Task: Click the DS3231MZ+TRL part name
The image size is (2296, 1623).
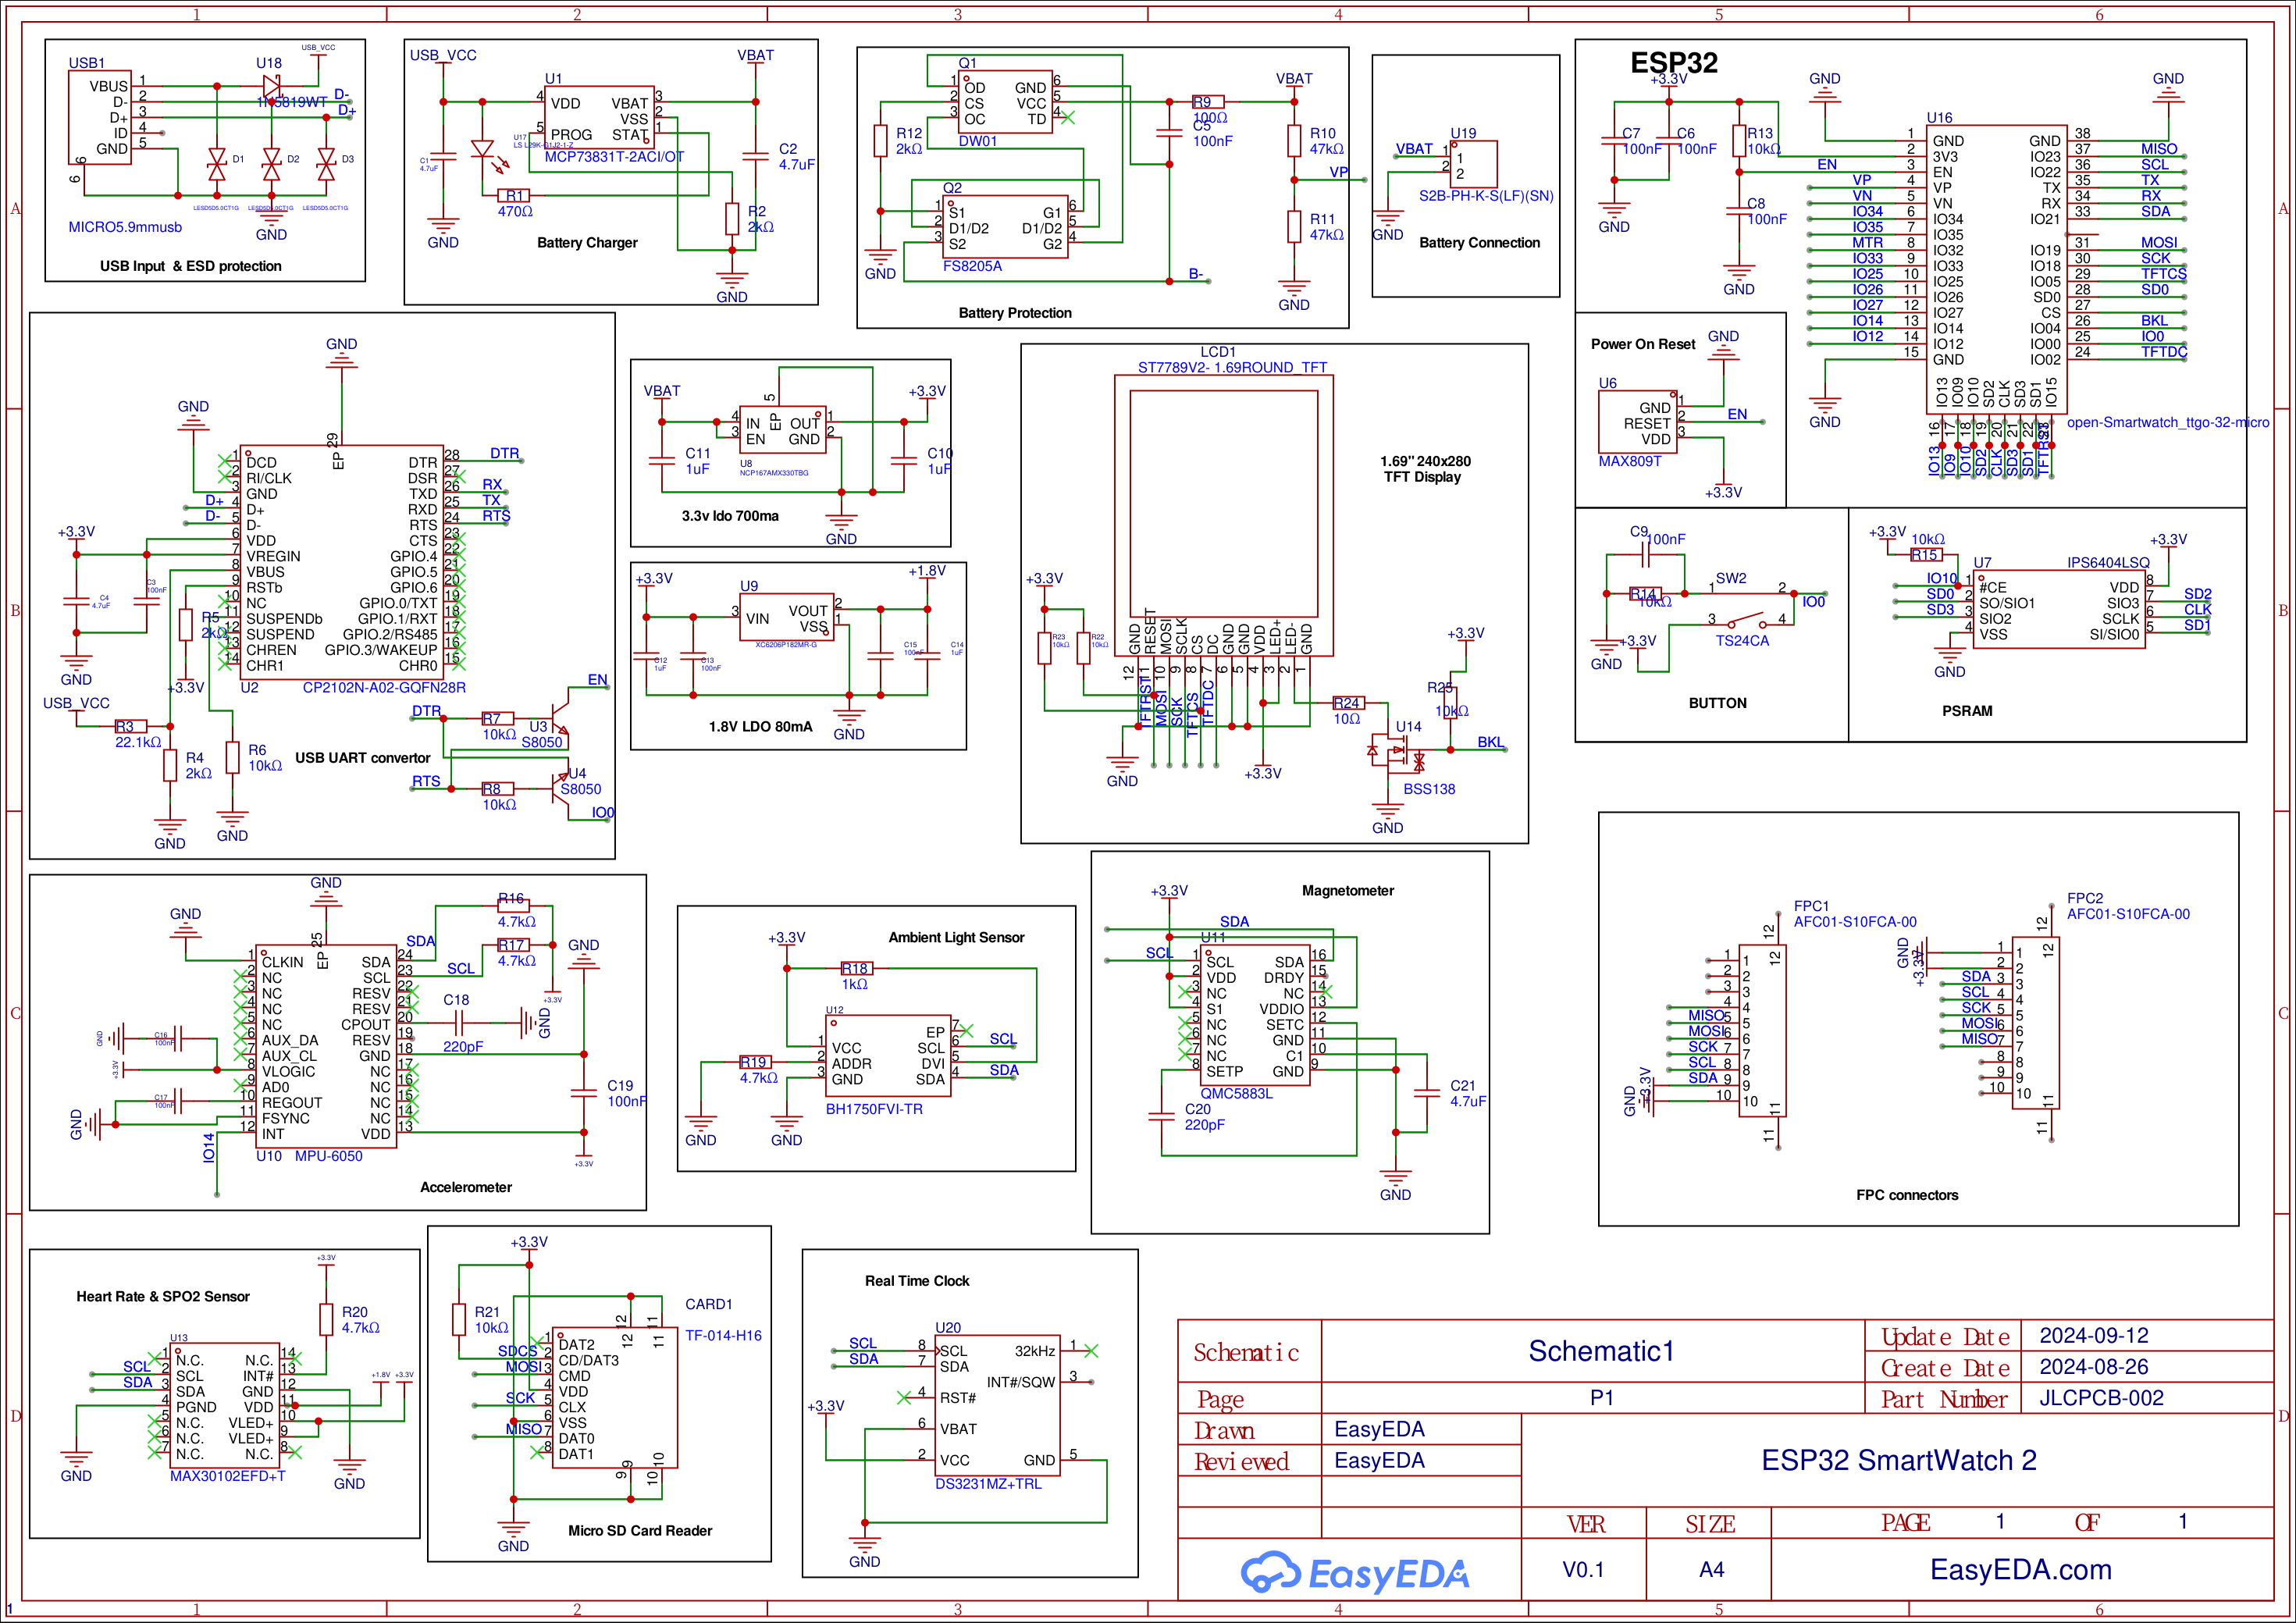Action: point(988,1483)
